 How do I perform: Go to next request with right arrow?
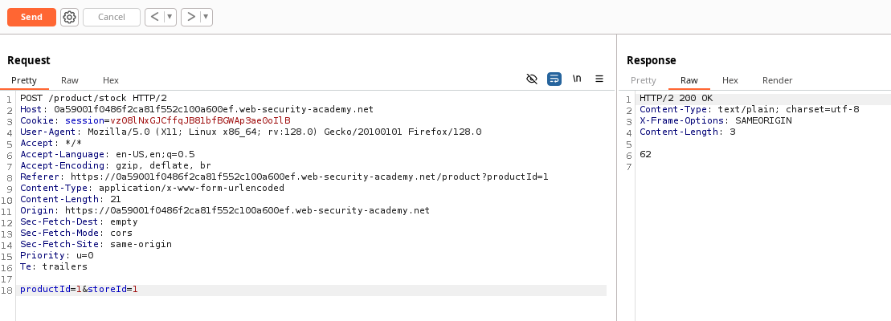point(191,17)
